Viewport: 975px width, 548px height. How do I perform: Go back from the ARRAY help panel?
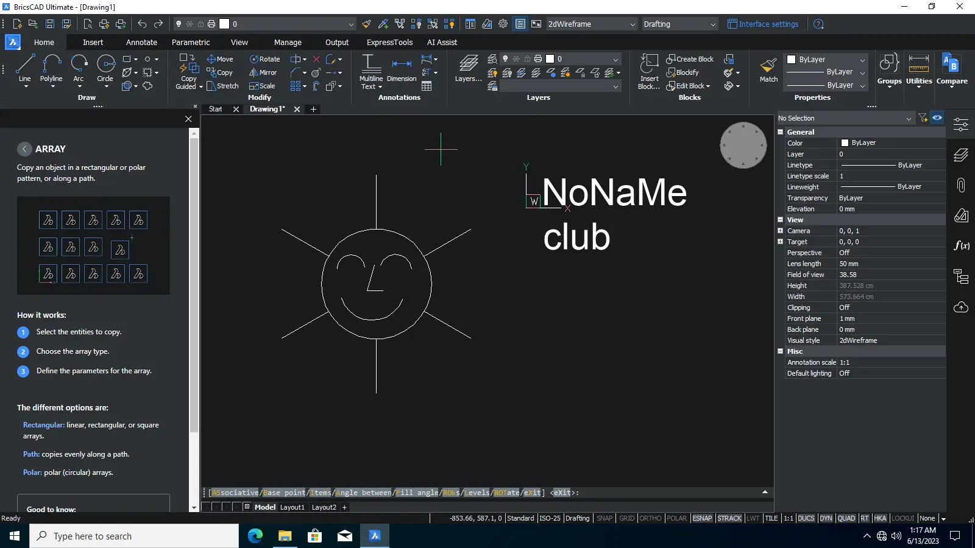point(24,149)
